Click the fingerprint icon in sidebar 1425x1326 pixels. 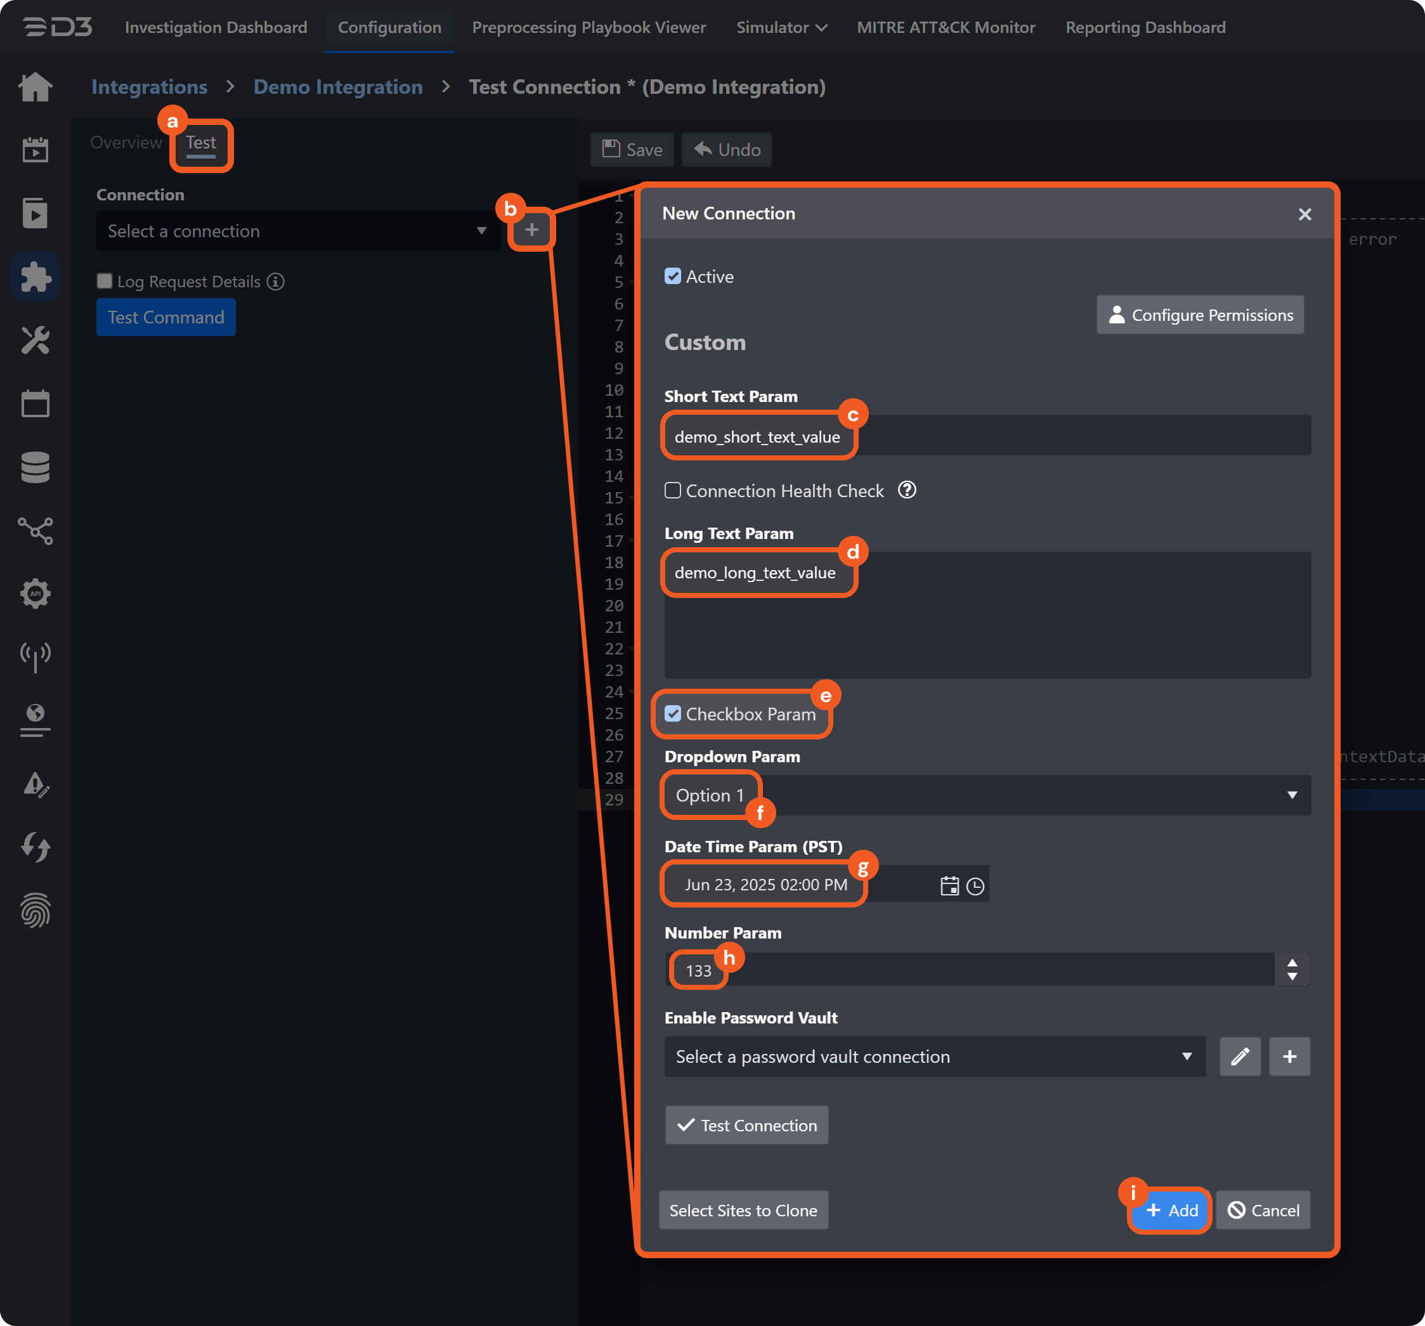pos(35,910)
